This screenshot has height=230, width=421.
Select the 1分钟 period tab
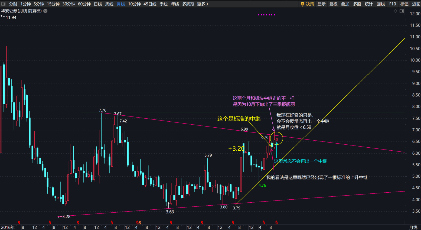(x=26, y=4)
